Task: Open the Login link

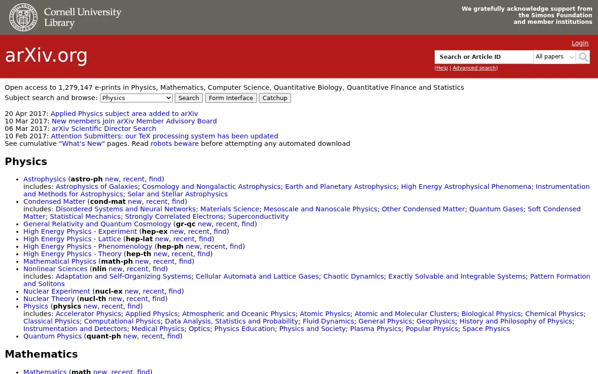Action: tap(580, 43)
